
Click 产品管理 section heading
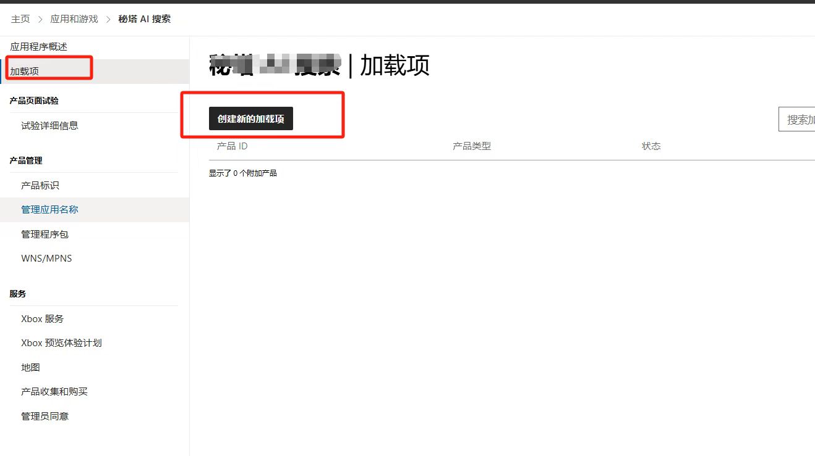click(x=26, y=160)
